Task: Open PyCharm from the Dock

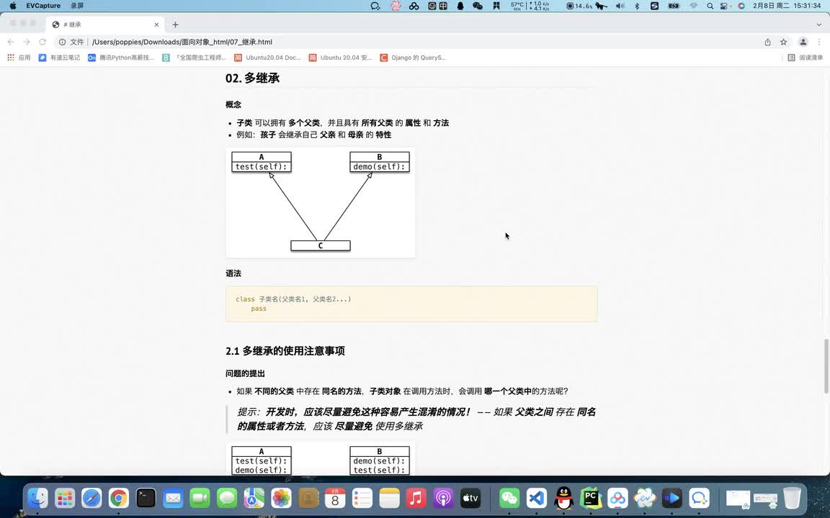Action: click(591, 498)
